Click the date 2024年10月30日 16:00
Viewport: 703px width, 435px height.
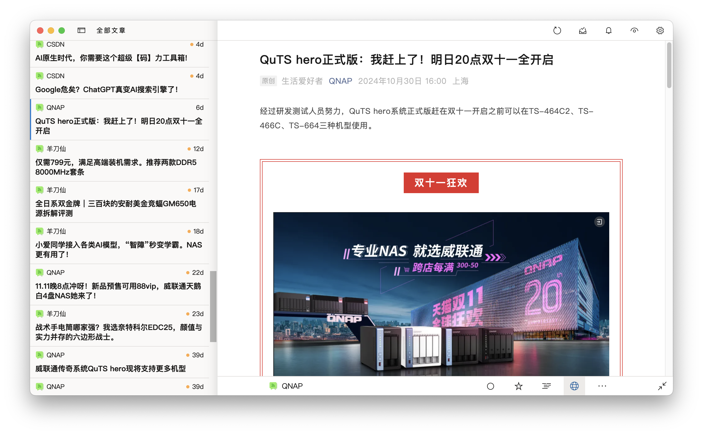pyautogui.click(x=402, y=81)
